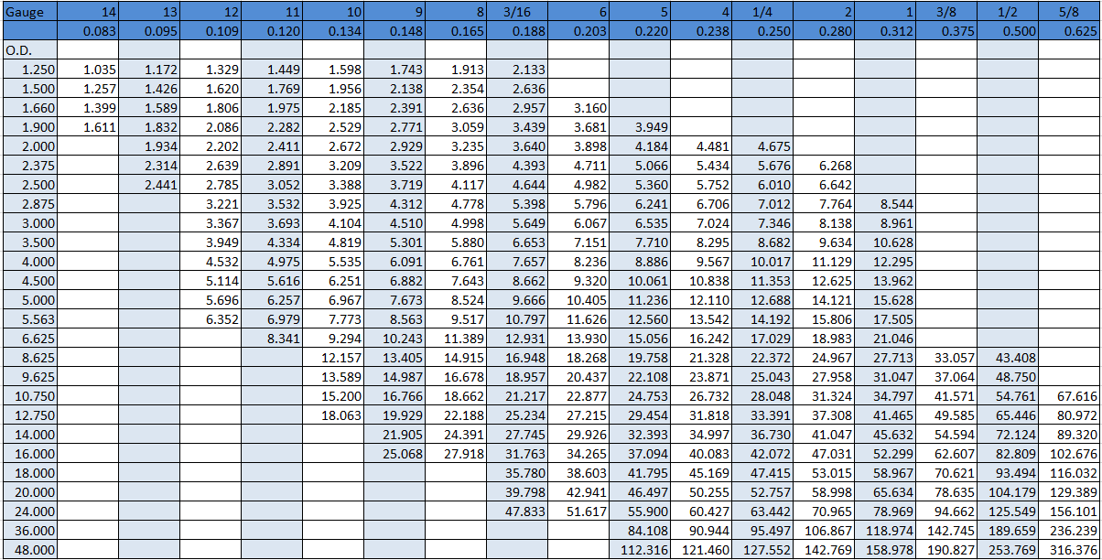Select value 47.833 in 3/16 column
The image size is (1102, 560).
pos(516,512)
